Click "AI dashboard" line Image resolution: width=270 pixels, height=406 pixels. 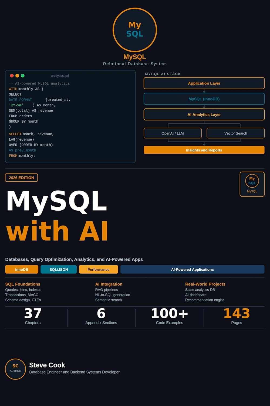point(196,295)
